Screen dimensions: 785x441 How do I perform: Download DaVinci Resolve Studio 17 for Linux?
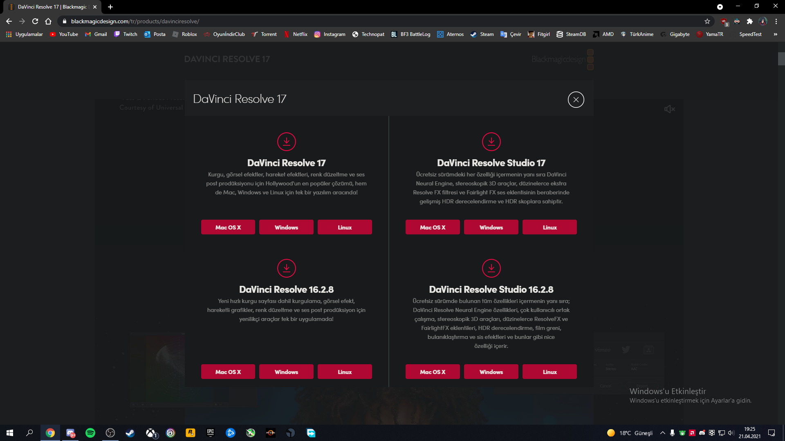[x=549, y=227]
